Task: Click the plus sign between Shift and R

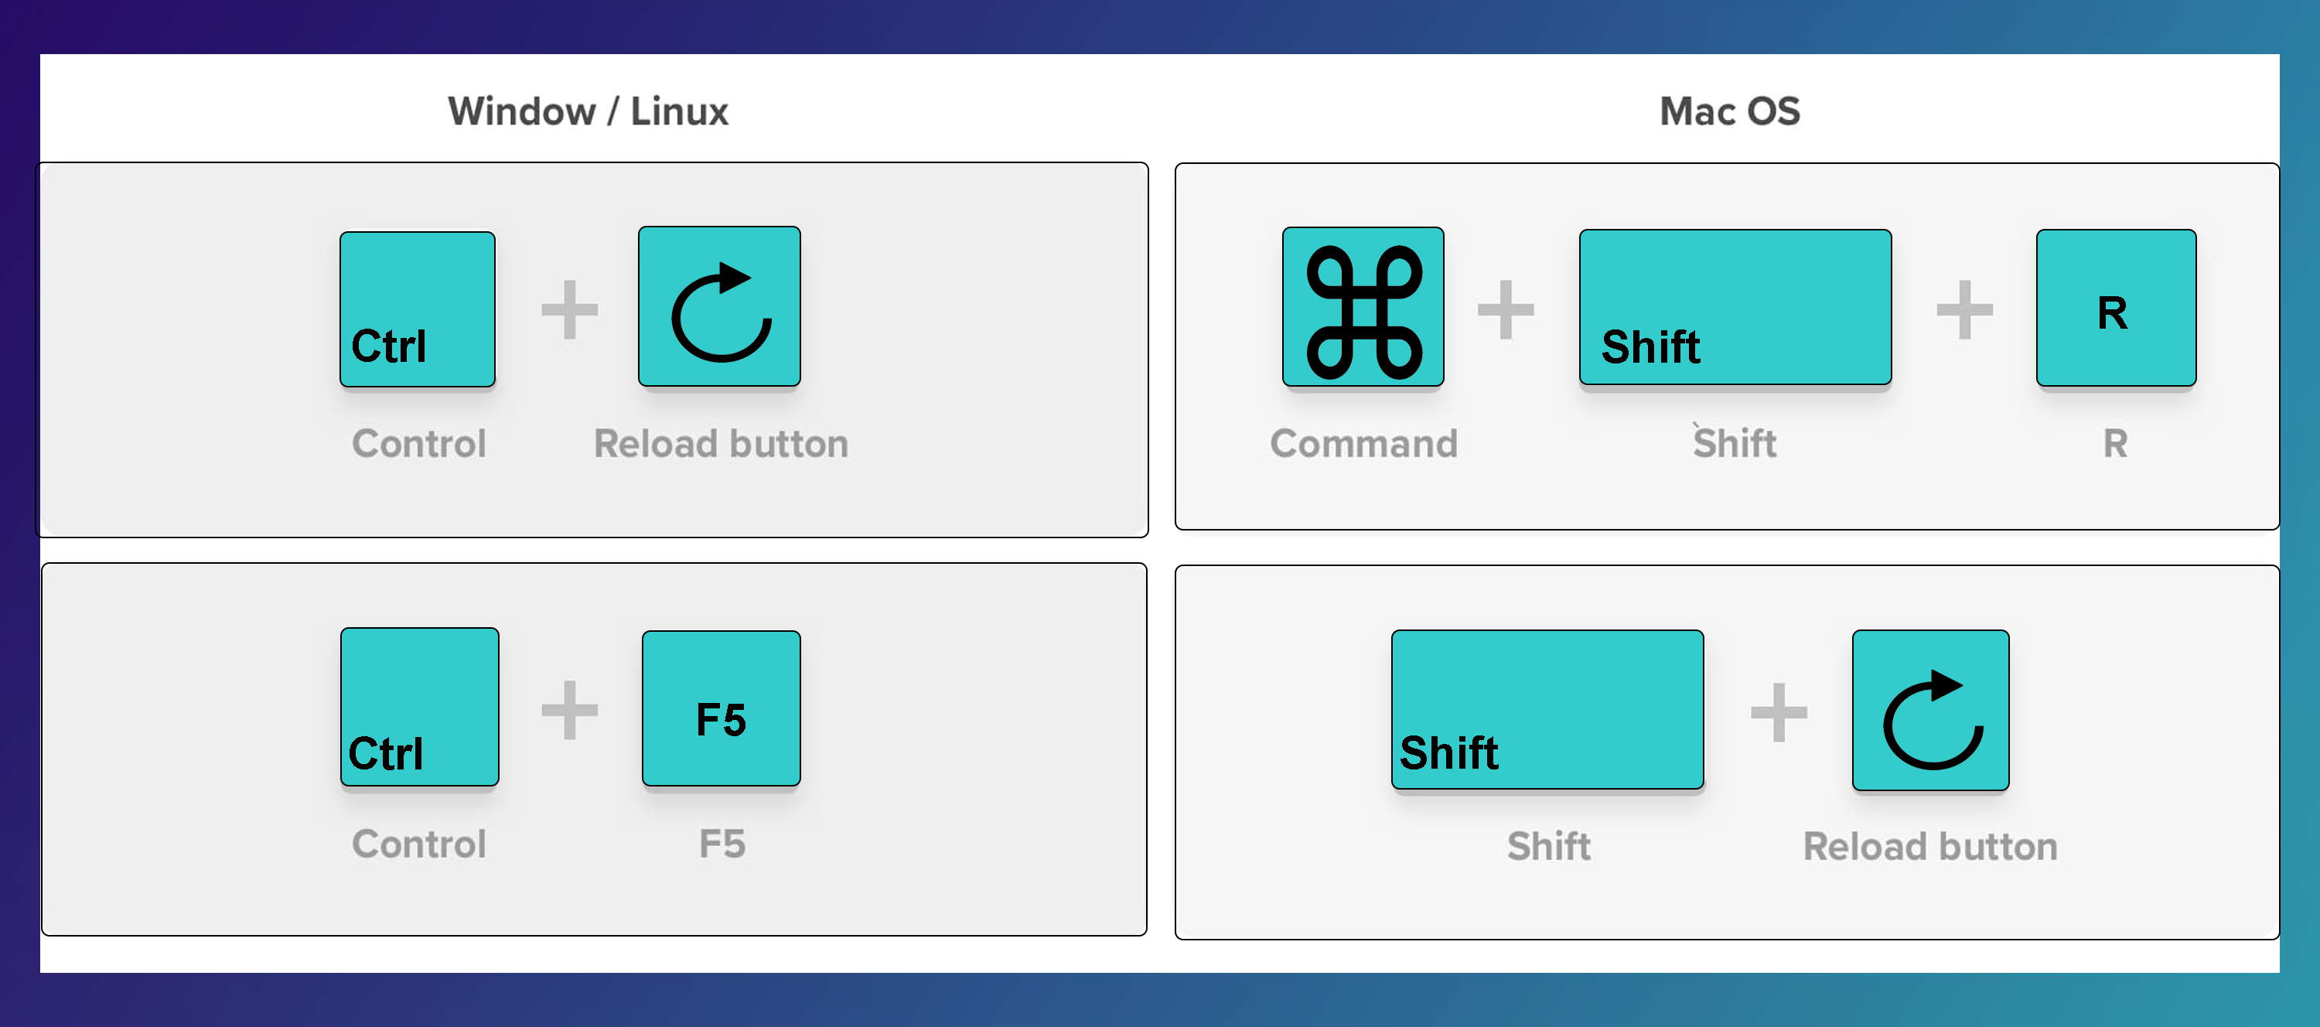Action: click(1964, 309)
